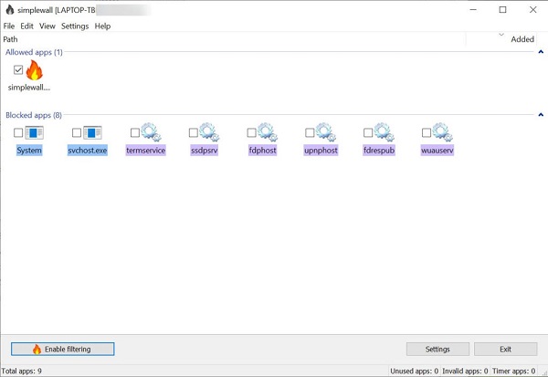Sort by the Added column header
548x377 pixels.
pos(501,39)
